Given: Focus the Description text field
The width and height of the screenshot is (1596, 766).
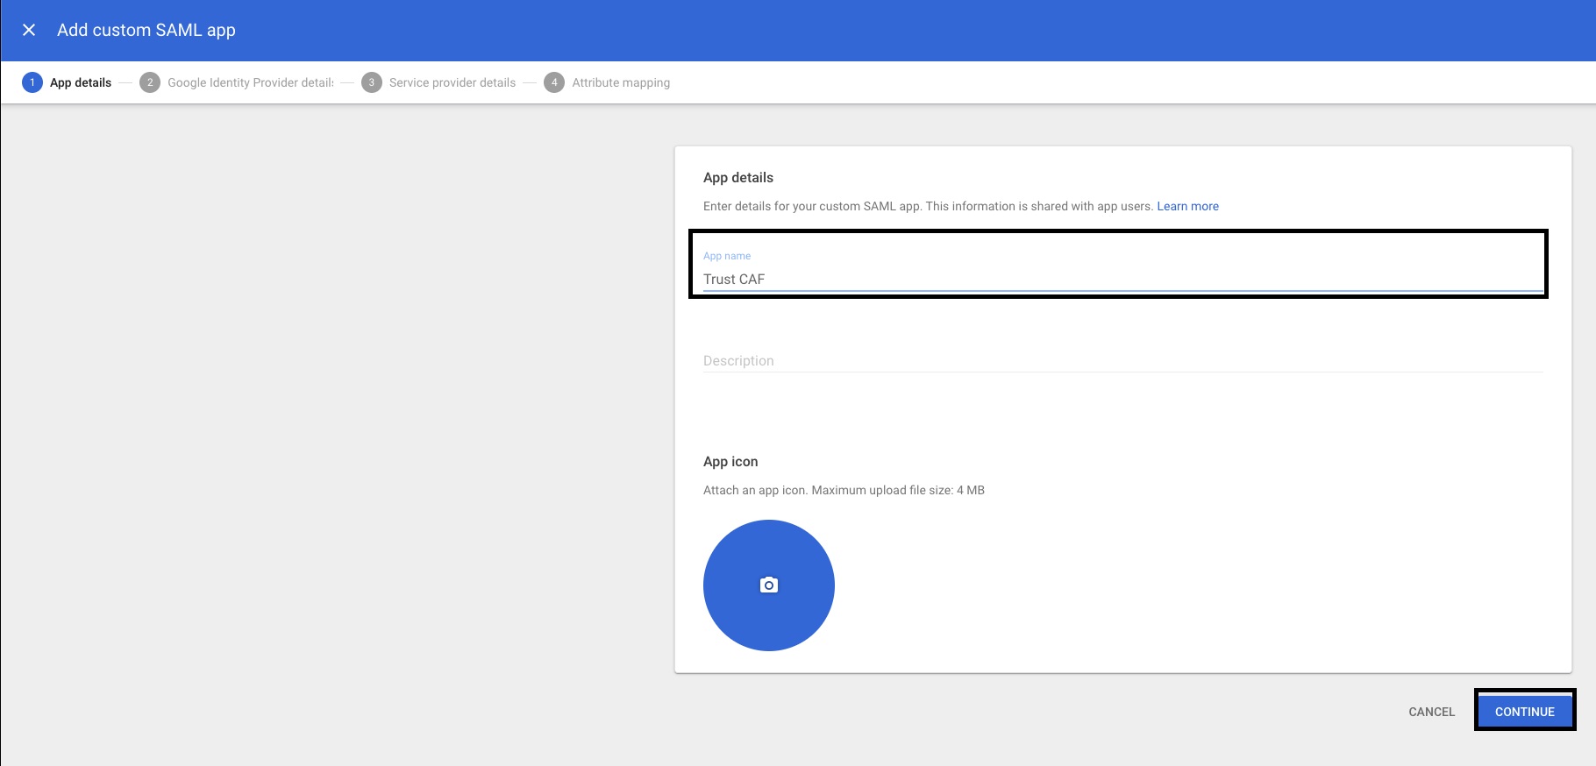Looking at the screenshot, I should pos(1122,360).
